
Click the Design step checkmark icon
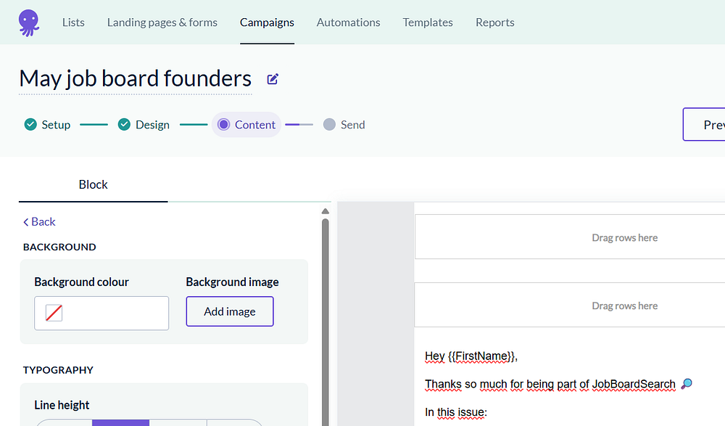[124, 125]
